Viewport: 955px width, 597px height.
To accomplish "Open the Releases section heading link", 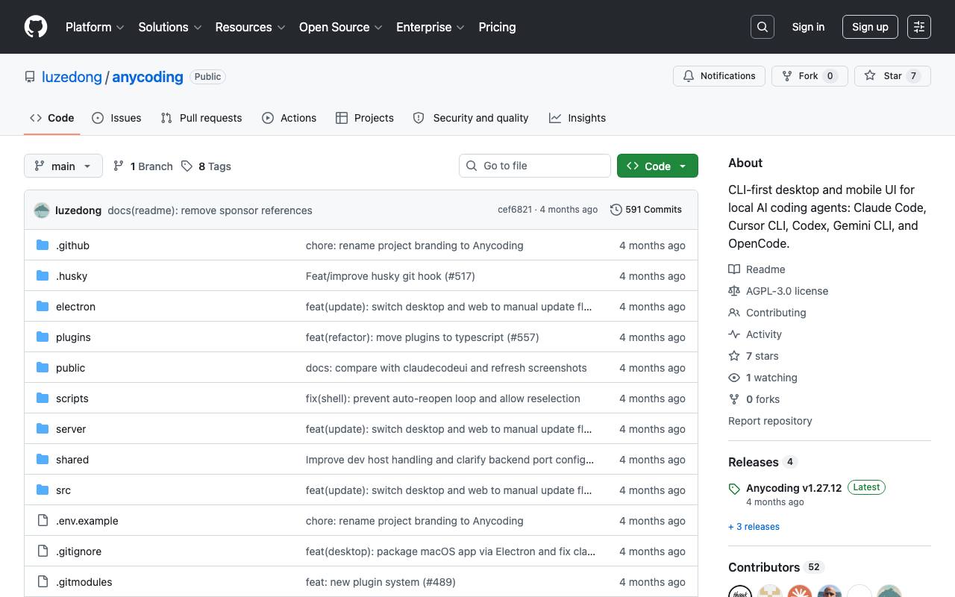I will (x=754, y=462).
